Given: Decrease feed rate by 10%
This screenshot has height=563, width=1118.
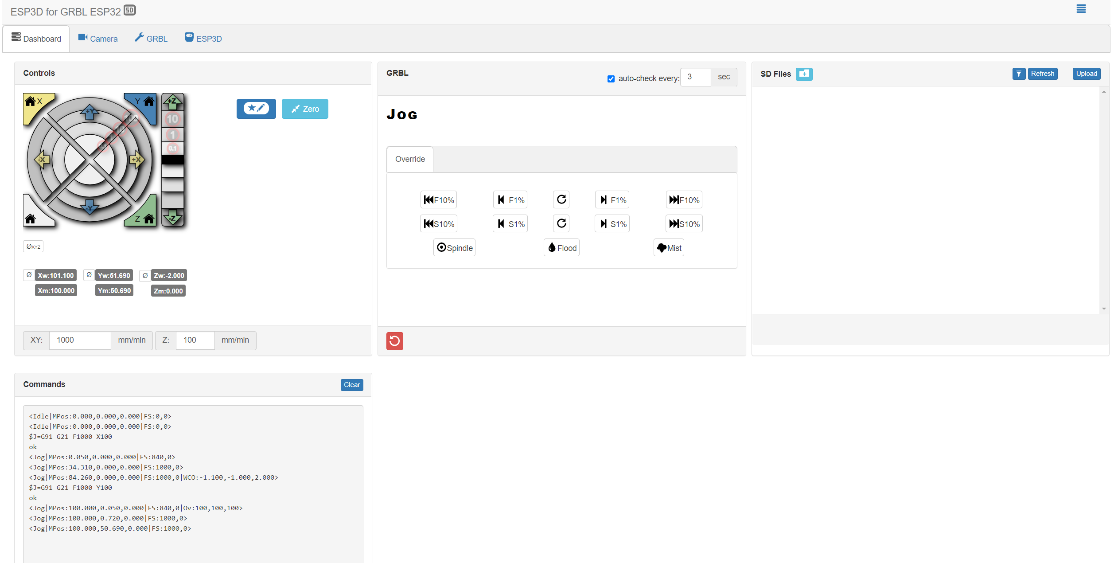Looking at the screenshot, I should (439, 200).
